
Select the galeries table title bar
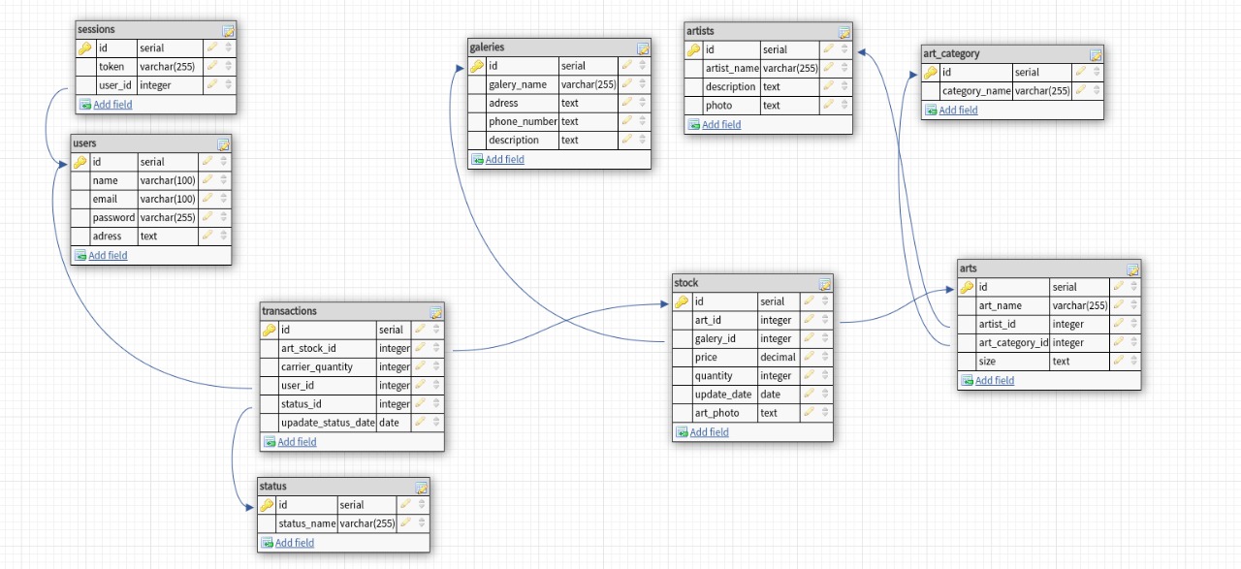(x=559, y=47)
